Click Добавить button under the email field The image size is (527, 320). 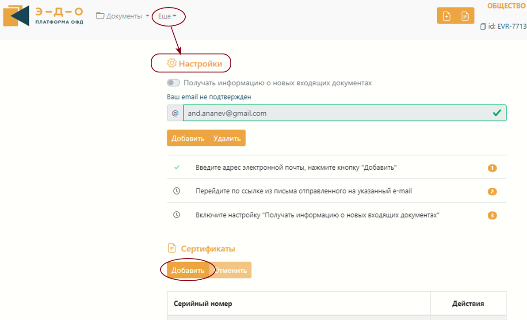point(188,138)
